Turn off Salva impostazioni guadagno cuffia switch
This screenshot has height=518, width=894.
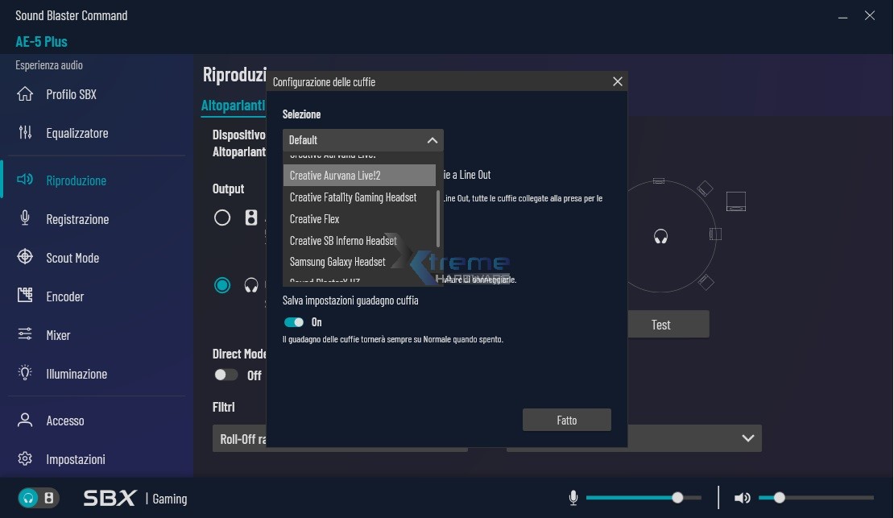[x=294, y=322]
